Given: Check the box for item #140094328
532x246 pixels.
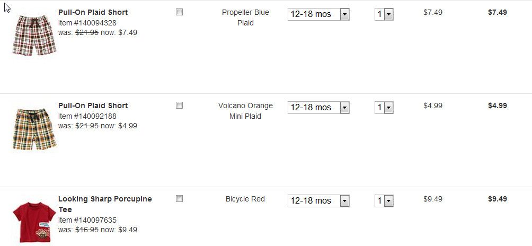Looking at the screenshot, I should [x=179, y=12].
